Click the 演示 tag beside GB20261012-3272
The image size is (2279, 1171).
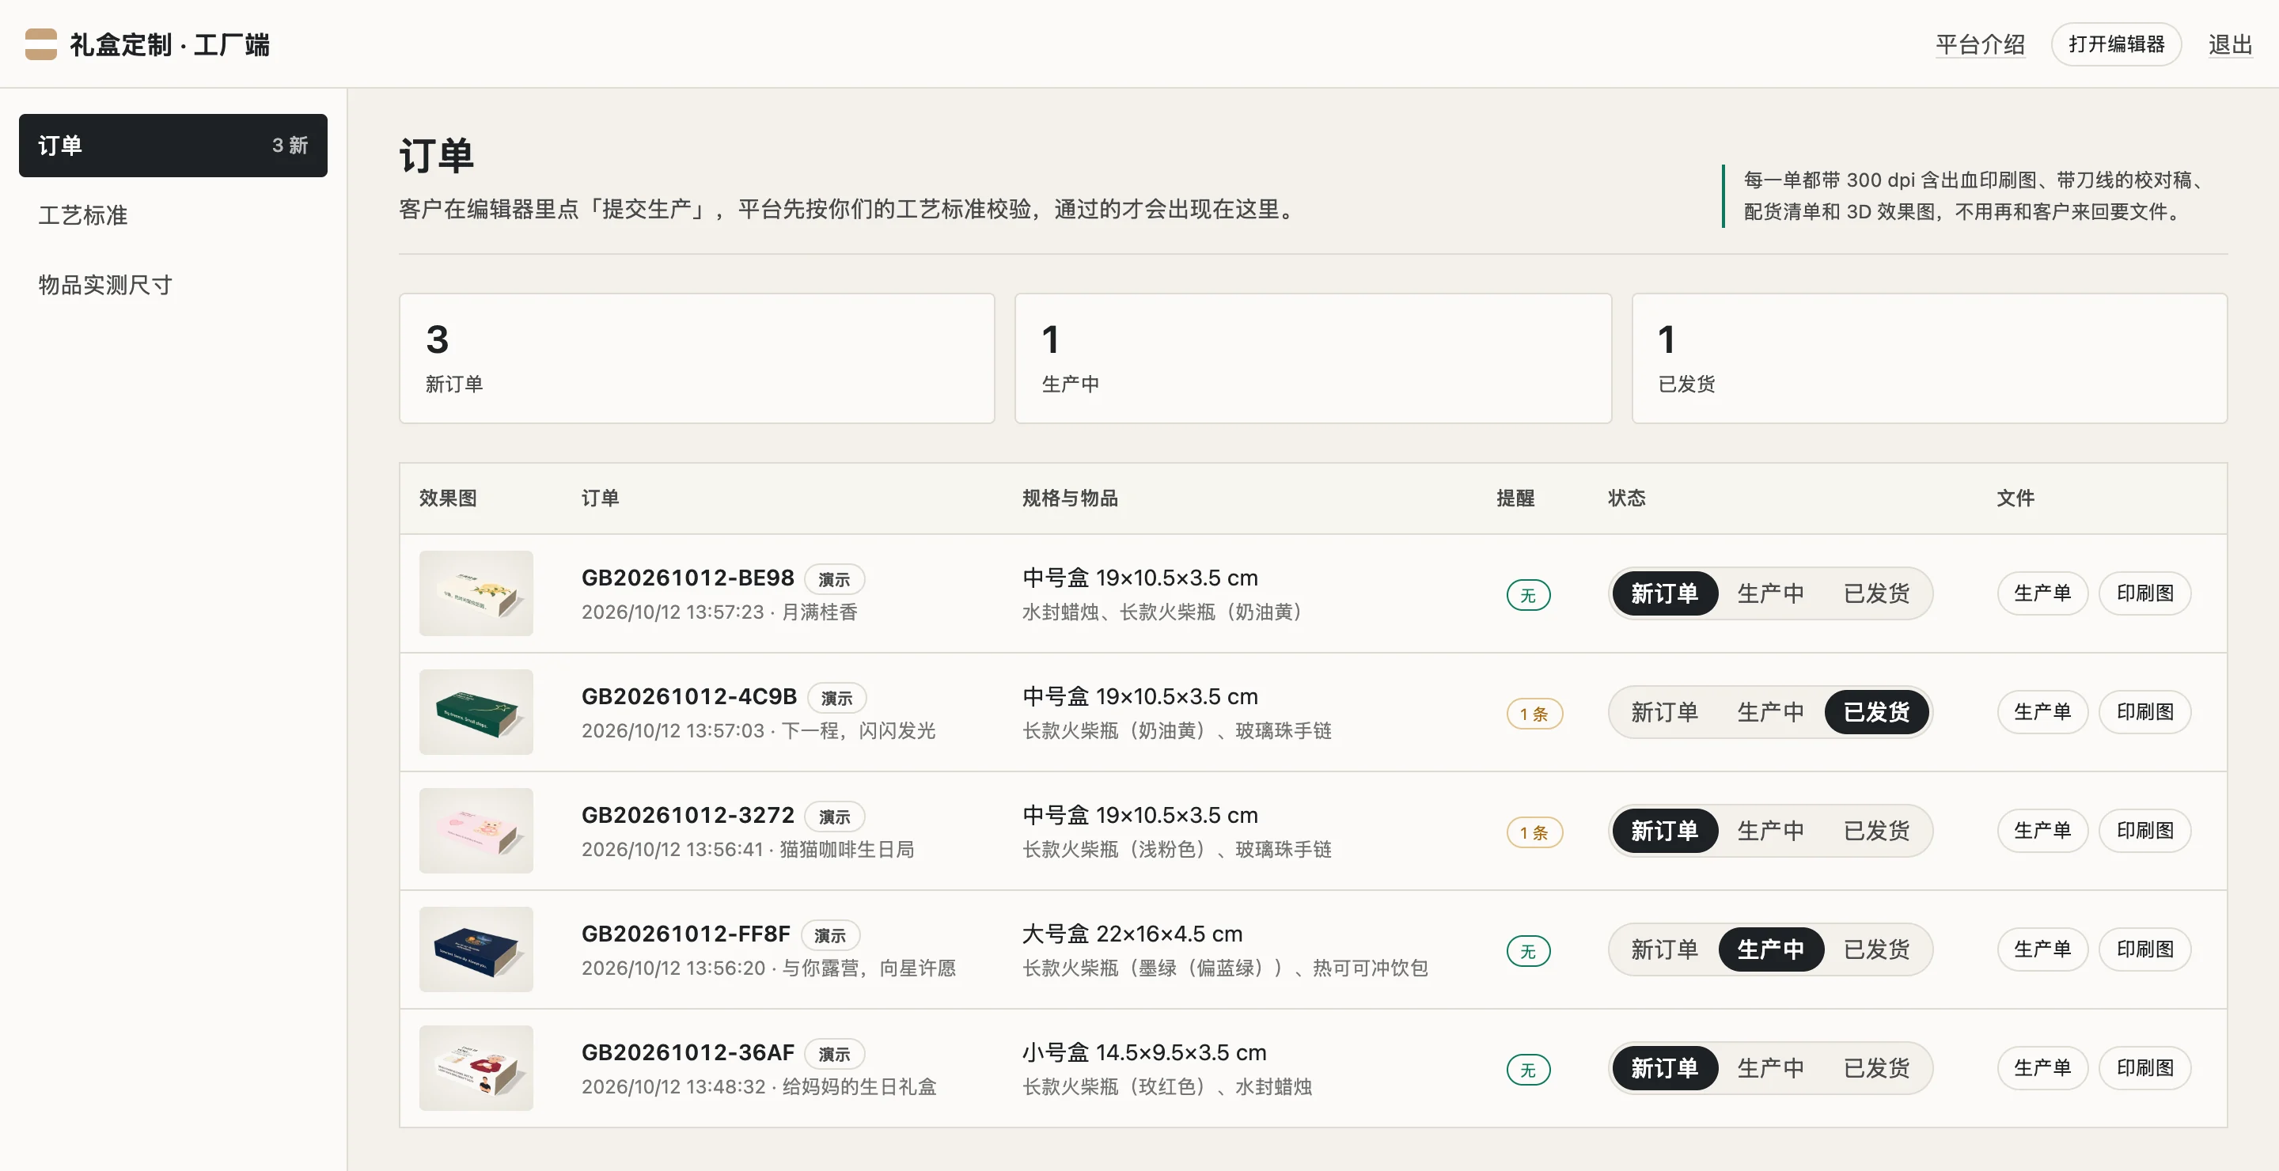tap(834, 817)
